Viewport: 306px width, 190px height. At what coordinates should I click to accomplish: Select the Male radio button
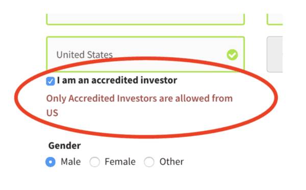coord(50,162)
